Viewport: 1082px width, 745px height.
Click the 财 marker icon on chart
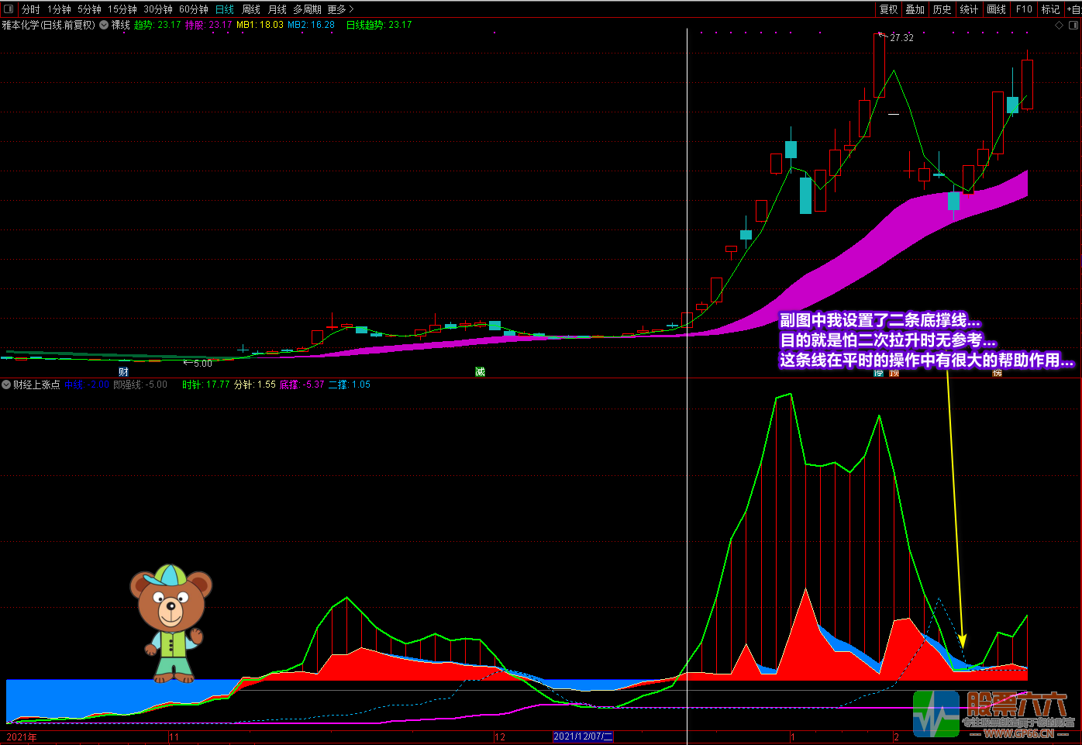click(x=123, y=372)
